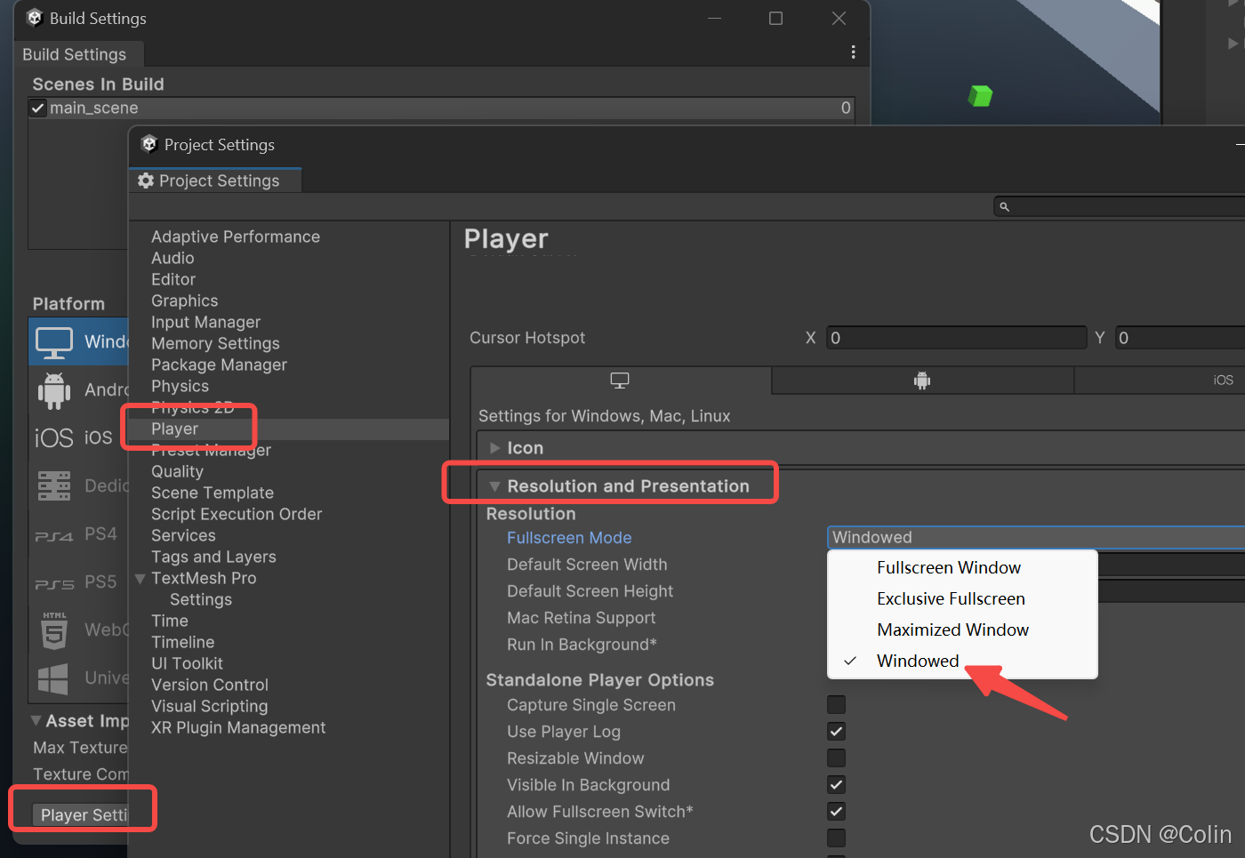1245x858 pixels.
Task: Focus the Project Settings search field
Action: 1120,207
